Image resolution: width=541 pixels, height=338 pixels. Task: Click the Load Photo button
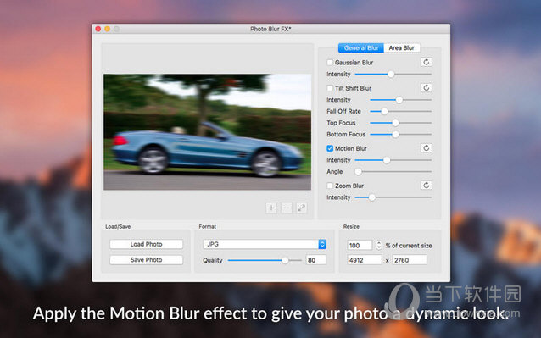tap(147, 244)
